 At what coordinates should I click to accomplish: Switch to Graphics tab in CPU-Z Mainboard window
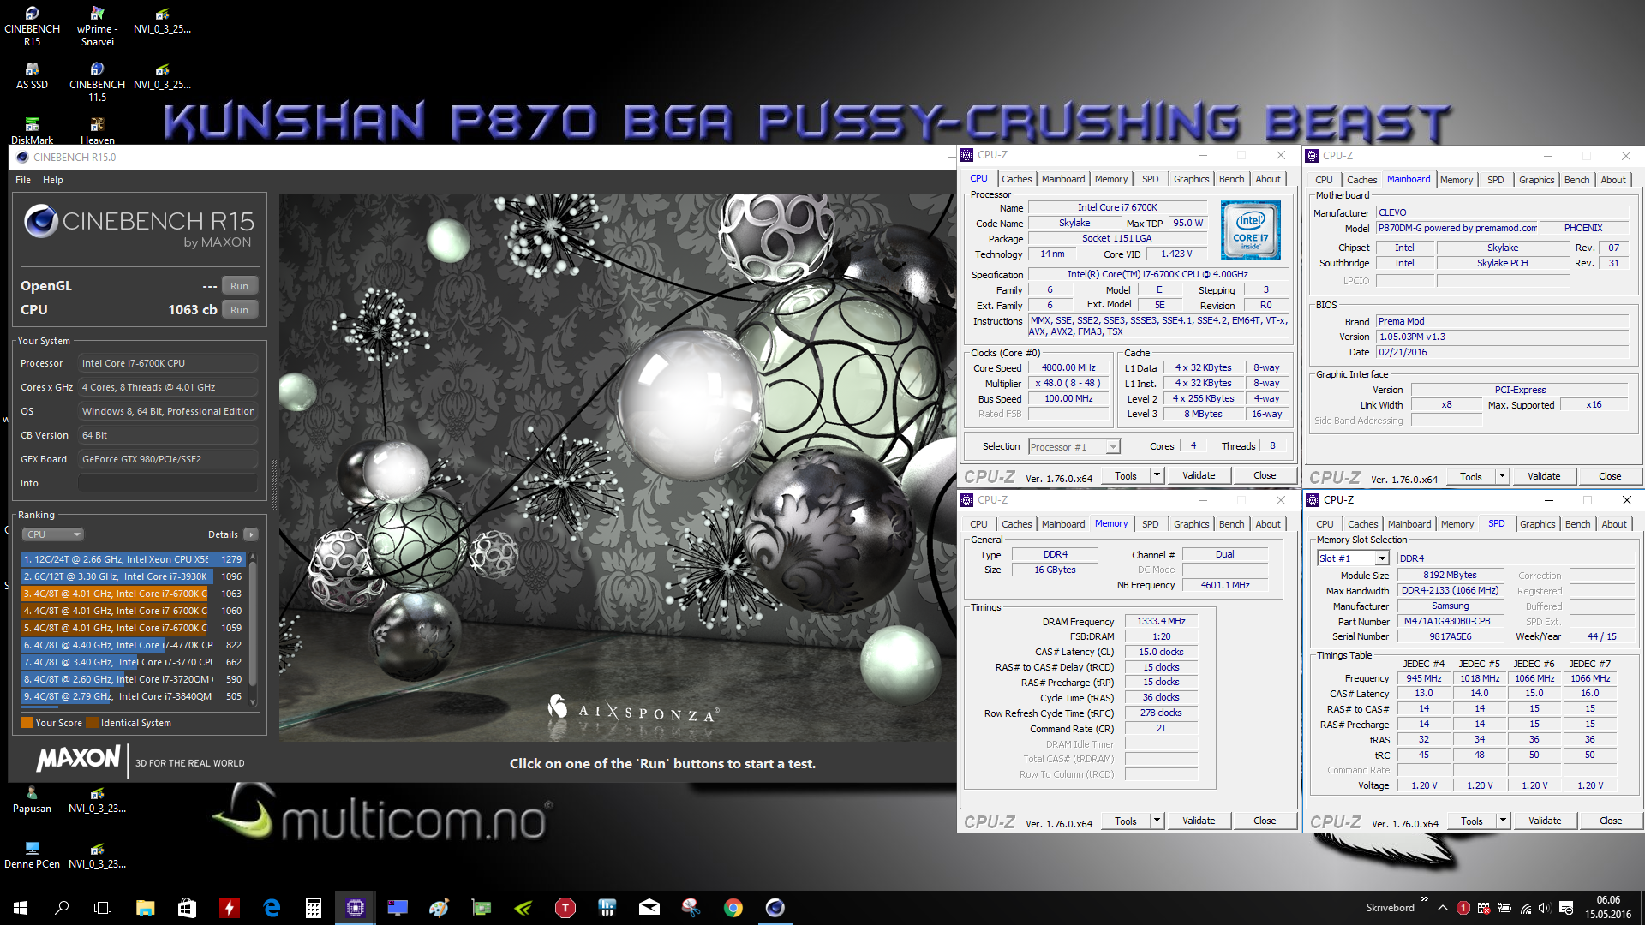(1536, 180)
